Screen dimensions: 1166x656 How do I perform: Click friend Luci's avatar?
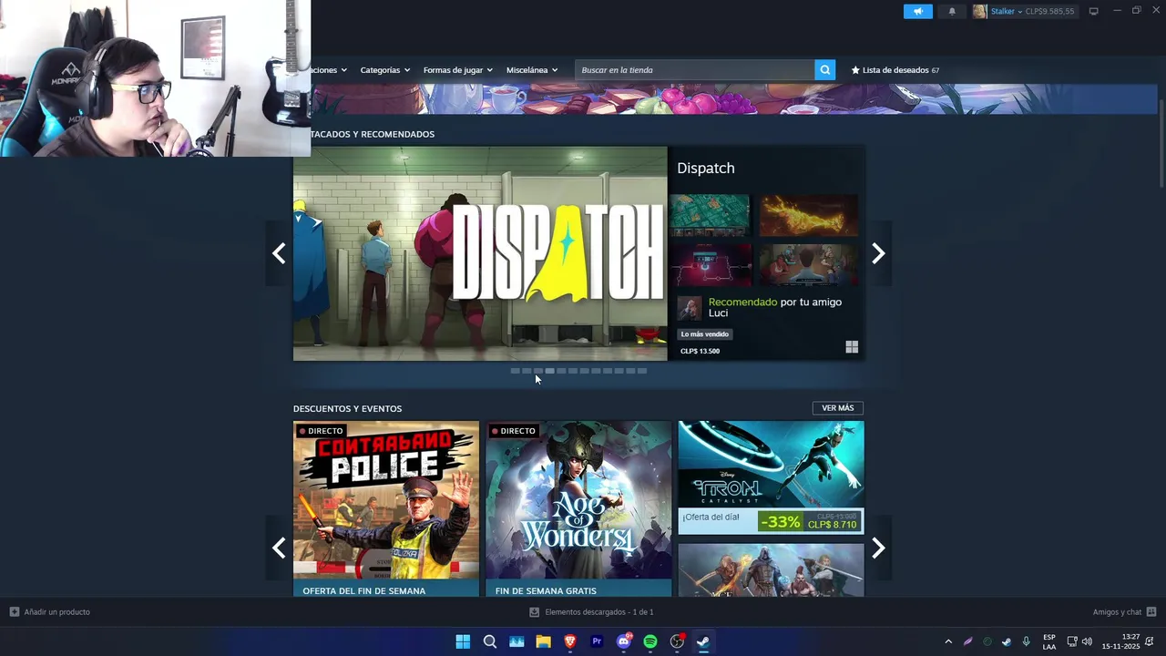coord(690,308)
